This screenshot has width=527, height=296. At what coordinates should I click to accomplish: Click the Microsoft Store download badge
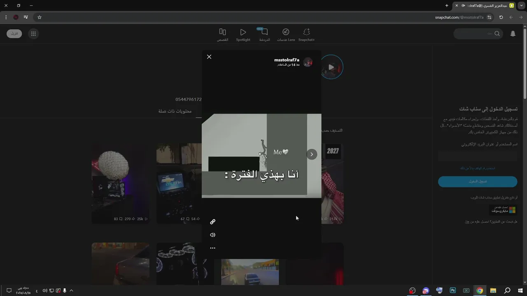click(x=503, y=210)
